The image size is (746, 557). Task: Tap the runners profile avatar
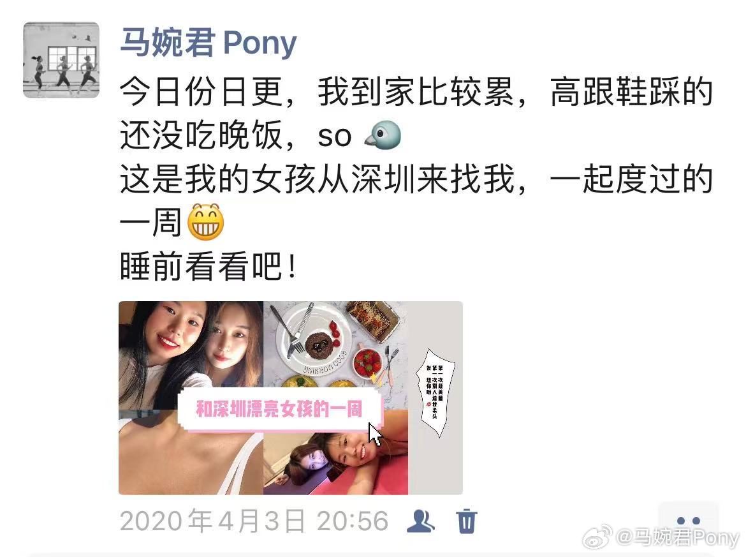pos(61,60)
